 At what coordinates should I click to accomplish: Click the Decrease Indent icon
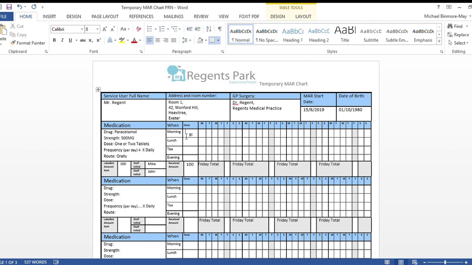tap(190, 29)
